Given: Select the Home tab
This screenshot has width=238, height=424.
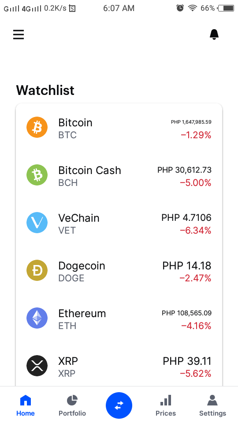Looking at the screenshot, I should click(x=26, y=405).
